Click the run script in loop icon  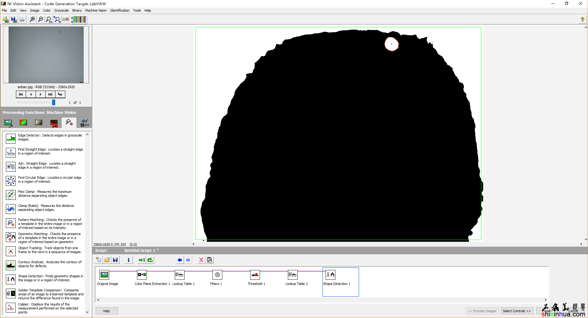pyautogui.click(x=150, y=260)
